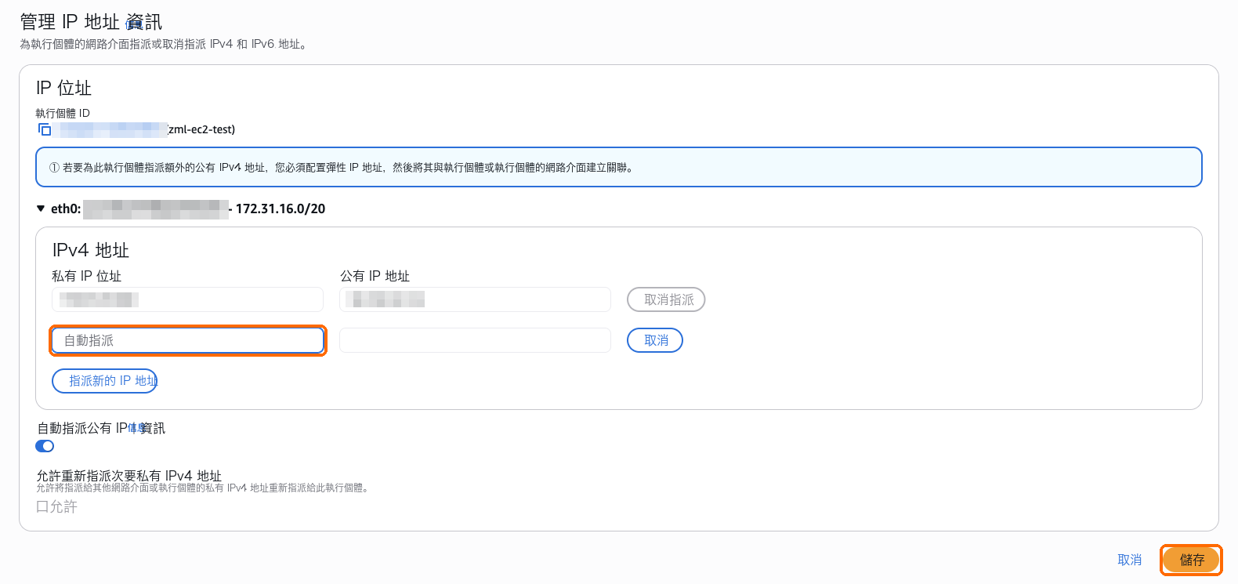Click the 自動指派 private IP input field
The height and width of the screenshot is (584, 1238).
188,340
